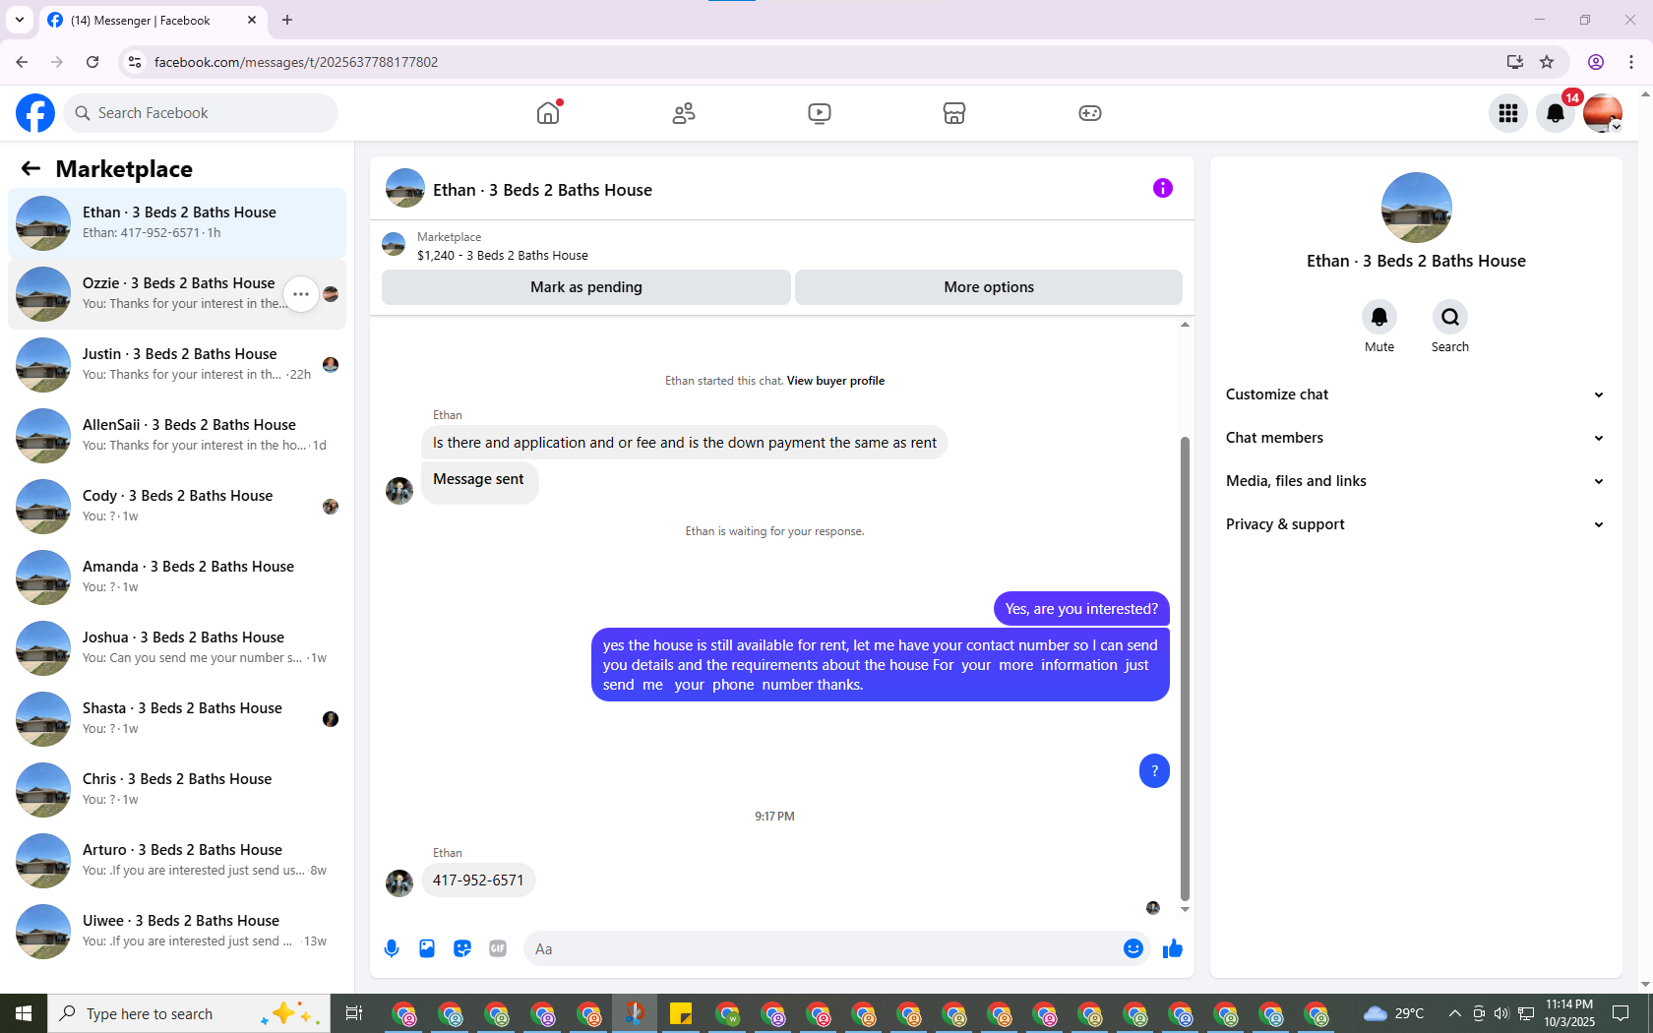Open the Facebook menu grid icon
Image resolution: width=1653 pixels, height=1033 pixels.
(1508, 113)
